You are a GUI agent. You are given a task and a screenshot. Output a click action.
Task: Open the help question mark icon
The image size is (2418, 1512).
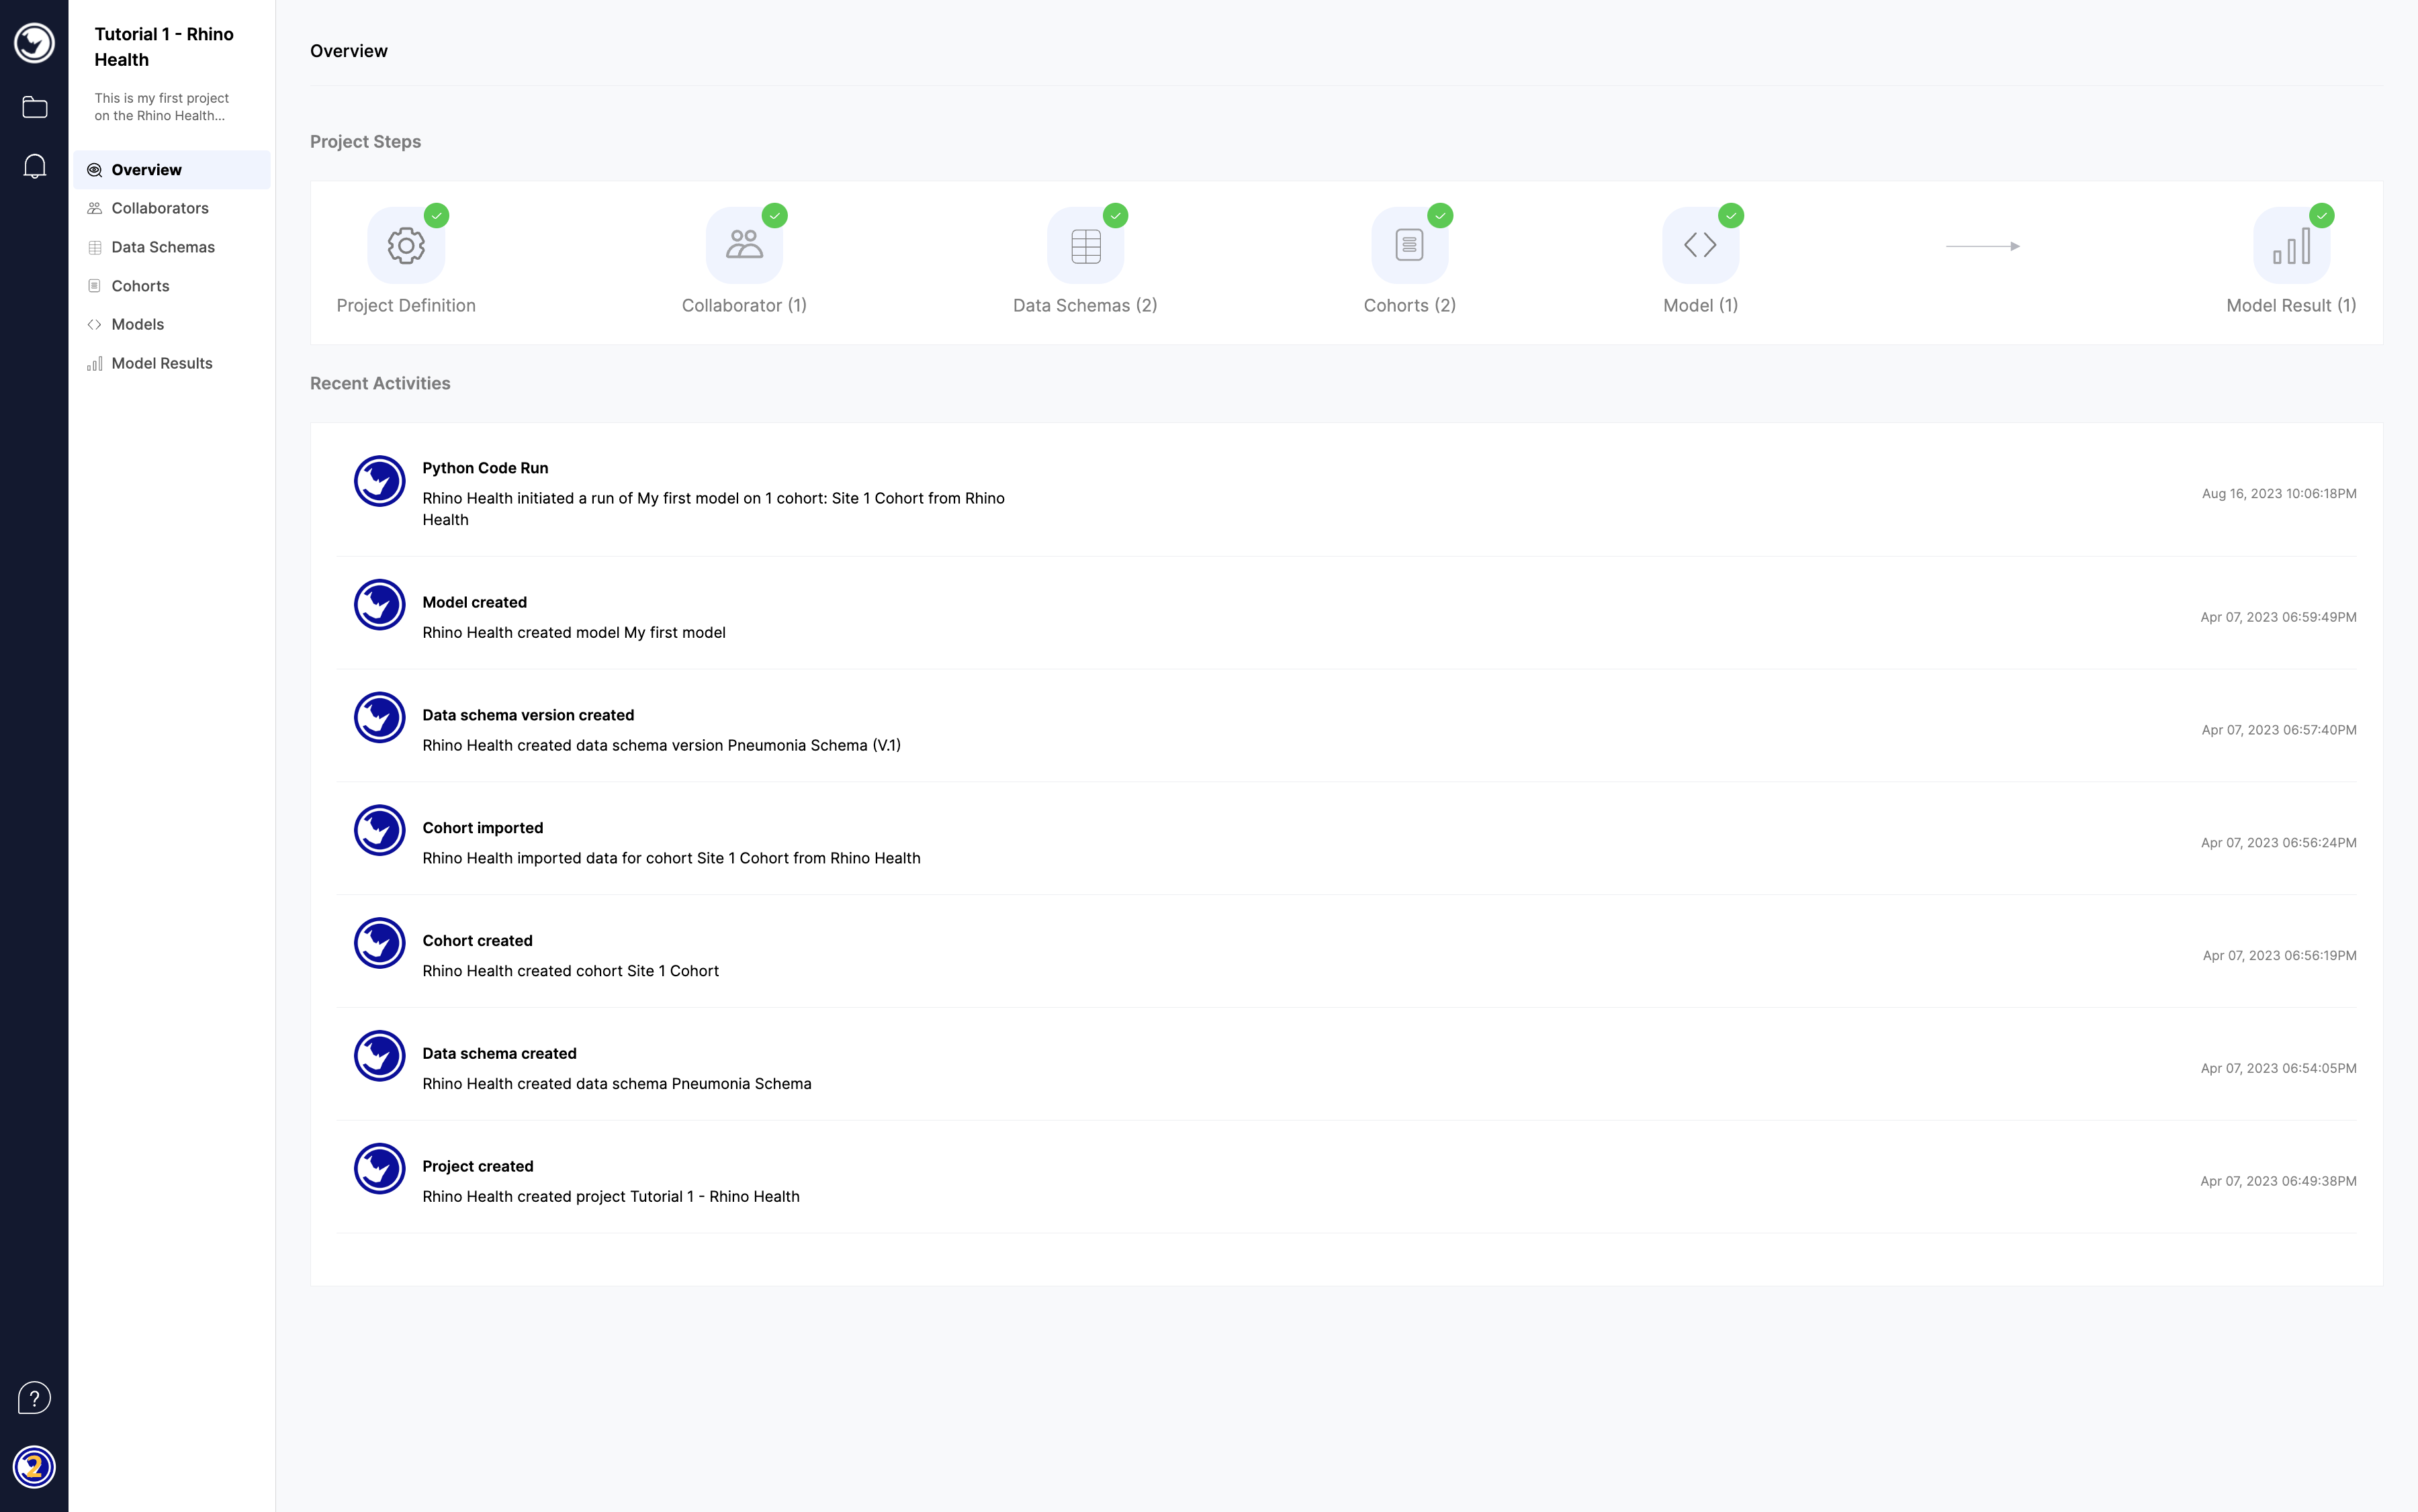coord(34,1397)
